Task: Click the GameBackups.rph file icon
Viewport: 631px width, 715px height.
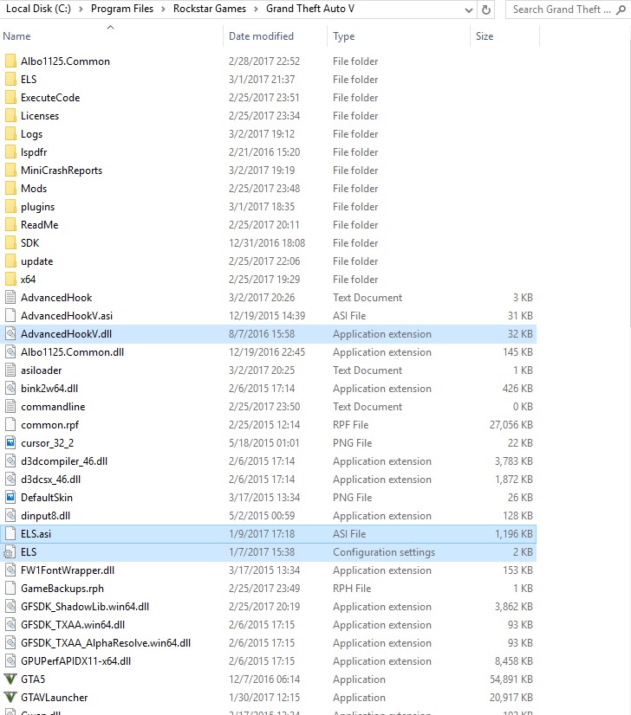Action: pos(10,589)
